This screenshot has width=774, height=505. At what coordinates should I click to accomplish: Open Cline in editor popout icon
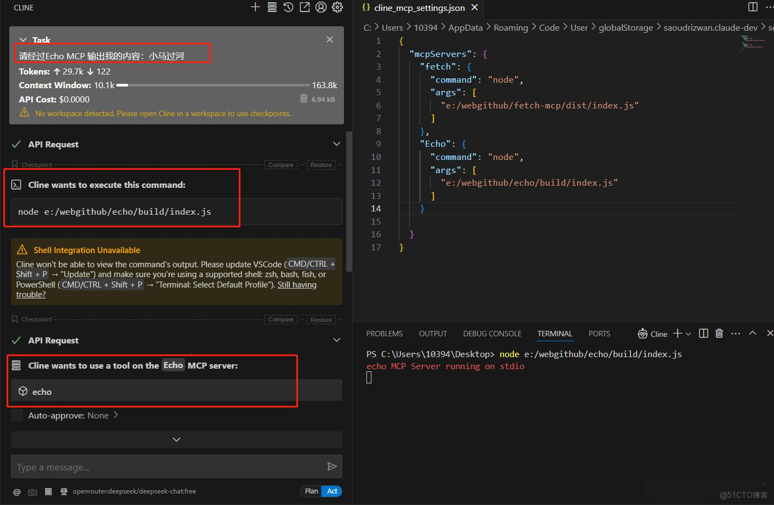(x=305, y=7)
